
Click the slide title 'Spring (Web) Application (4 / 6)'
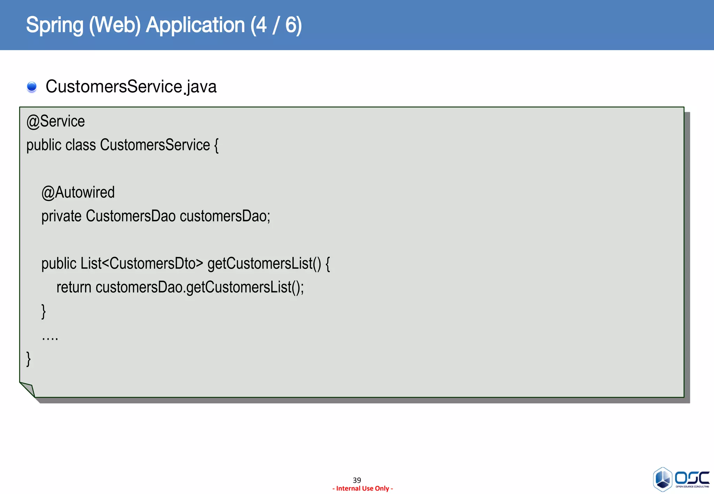(164, 25)
